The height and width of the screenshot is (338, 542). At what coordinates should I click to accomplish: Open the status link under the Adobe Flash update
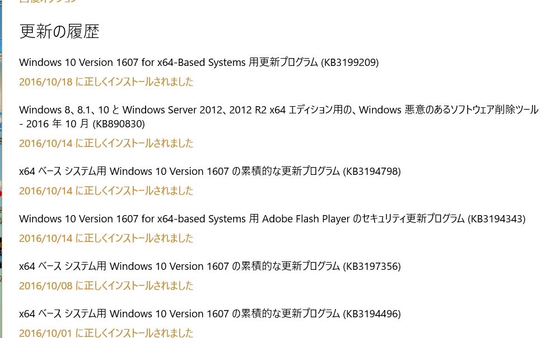(x=106, y=239)
